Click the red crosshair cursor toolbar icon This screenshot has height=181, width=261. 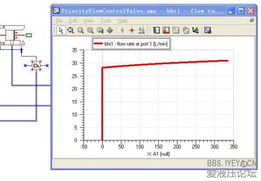tap(132, 30)
